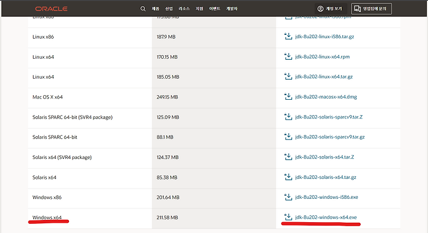Select the Solaris SPARC 64-bit label in the 88.1 MB row
Viewport: 428px width, 233px height.
tap(55, 137)
